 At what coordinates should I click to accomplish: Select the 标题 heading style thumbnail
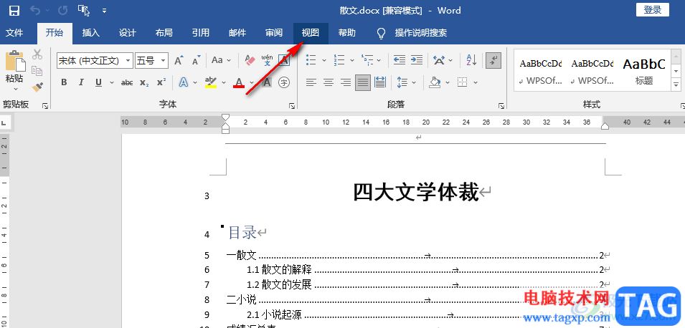(644, 70)
